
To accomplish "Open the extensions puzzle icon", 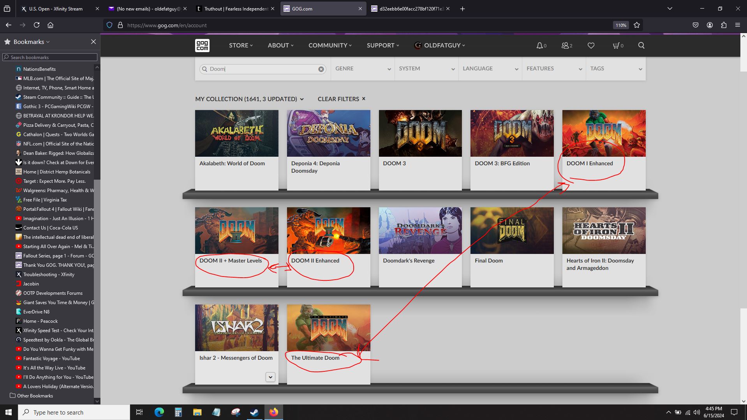I will (724, 25).
